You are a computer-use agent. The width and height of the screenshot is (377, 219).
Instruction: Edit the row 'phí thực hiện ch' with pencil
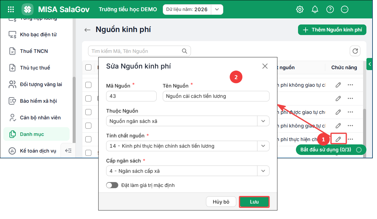point(338,139)
